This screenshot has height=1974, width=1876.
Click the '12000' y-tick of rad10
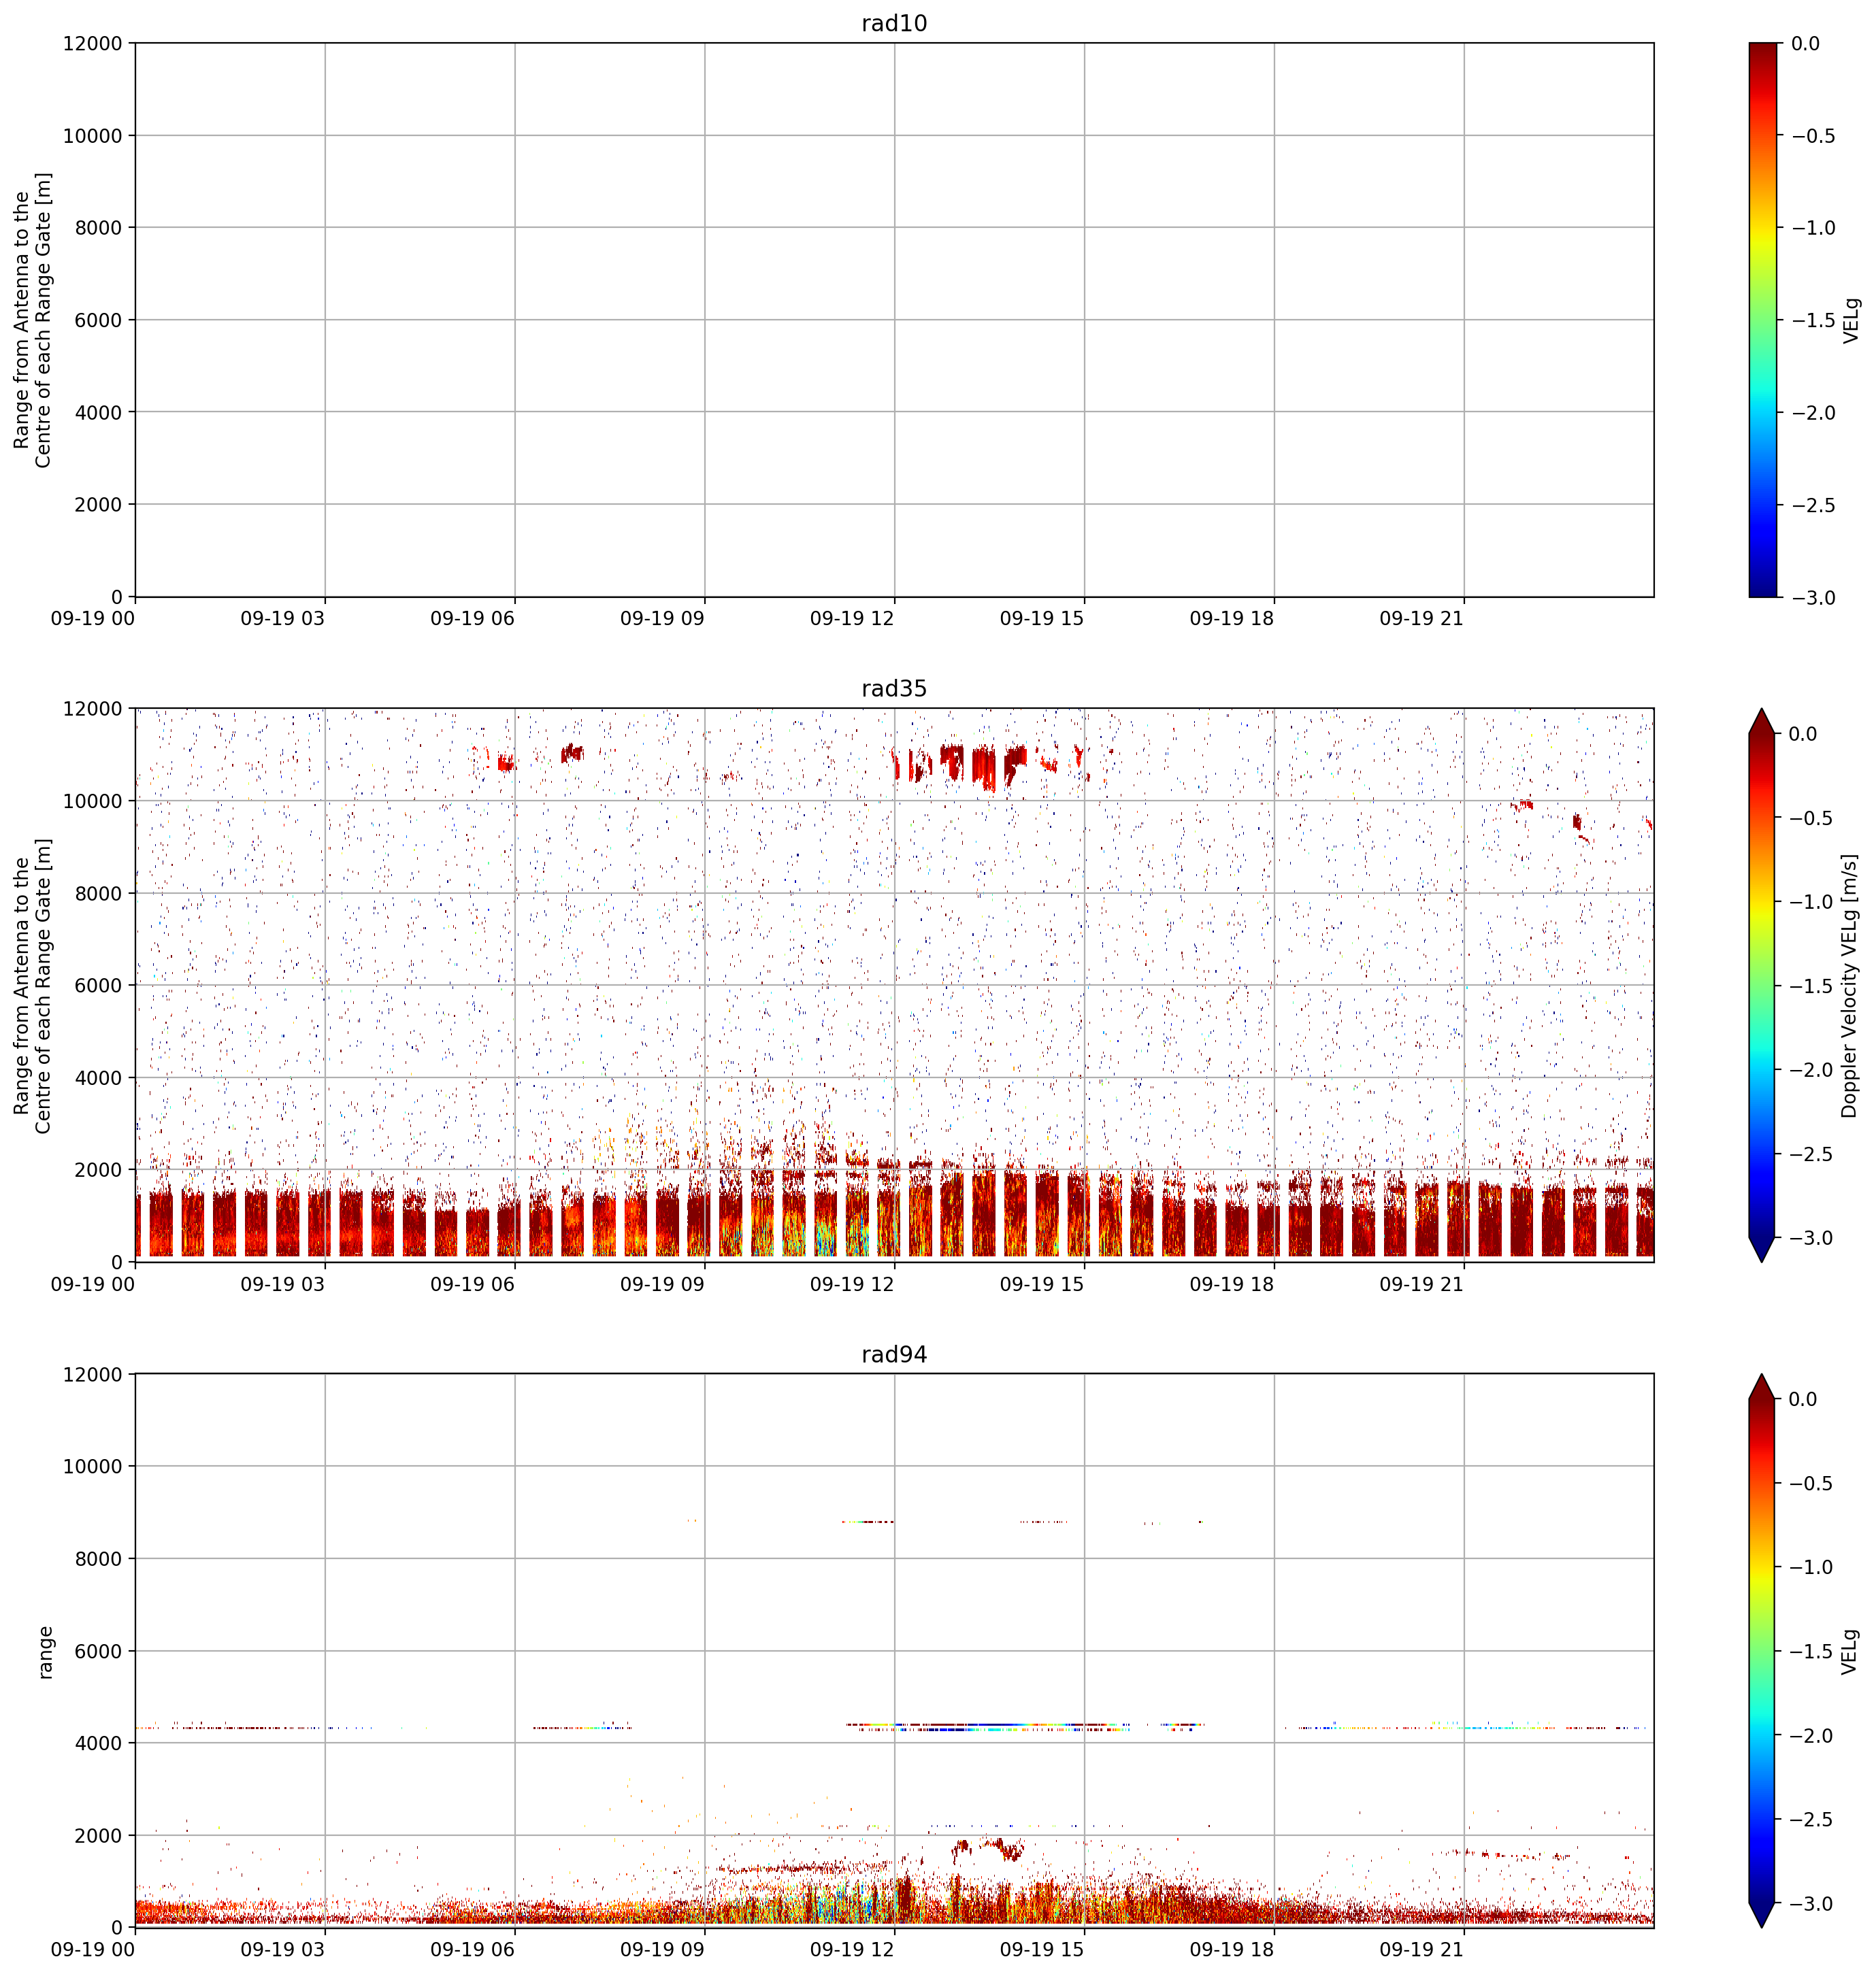(x=92, y=44)
